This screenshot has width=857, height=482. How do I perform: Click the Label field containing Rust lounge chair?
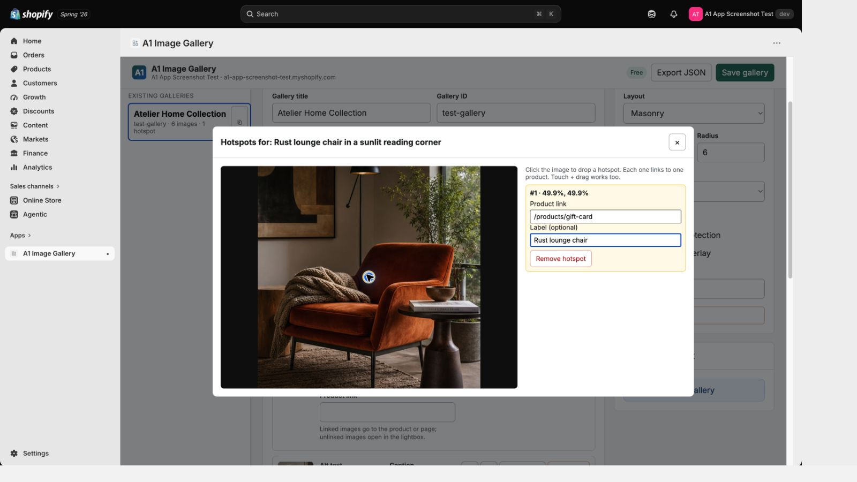605,240
